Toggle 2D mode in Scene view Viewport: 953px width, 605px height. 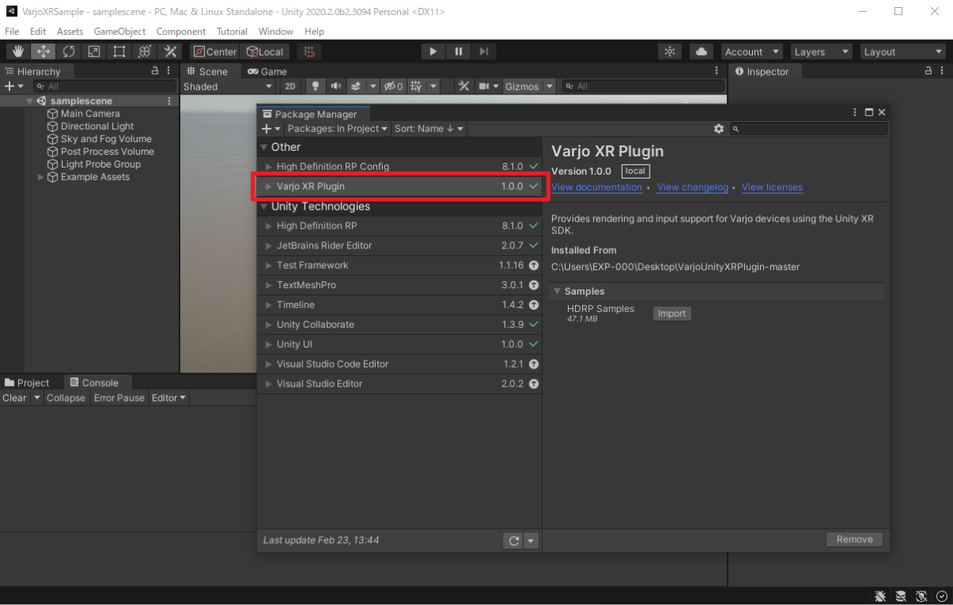click(290, 86)
